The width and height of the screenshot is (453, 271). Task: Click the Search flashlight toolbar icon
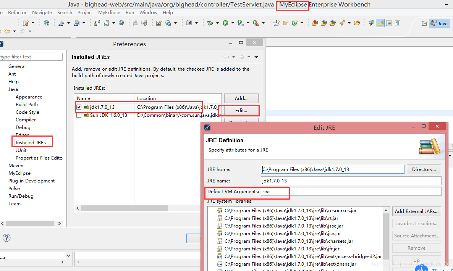(x=342, y=23)
